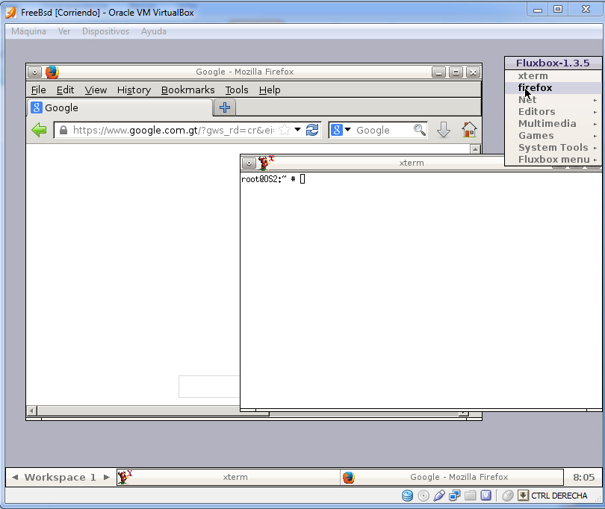Viewport: 605px width, 509px height.
Task: Click the taskbar clock showing 8:05
Action: 583,478
